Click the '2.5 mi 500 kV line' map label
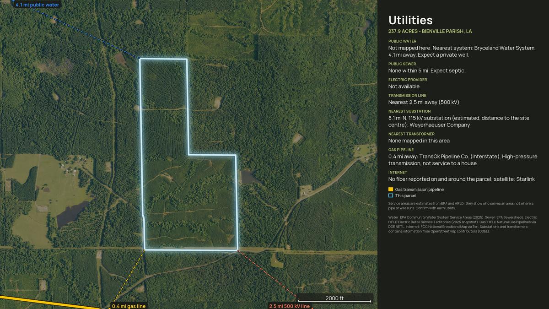This screenshot has height=309, width=549. (x=289, y=306)
